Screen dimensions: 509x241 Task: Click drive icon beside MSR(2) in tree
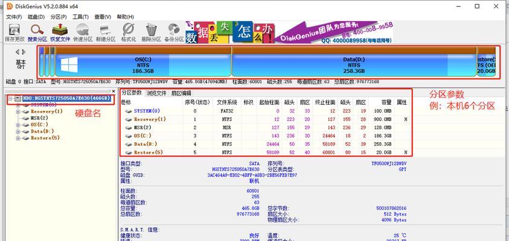(x=25, y=118)
